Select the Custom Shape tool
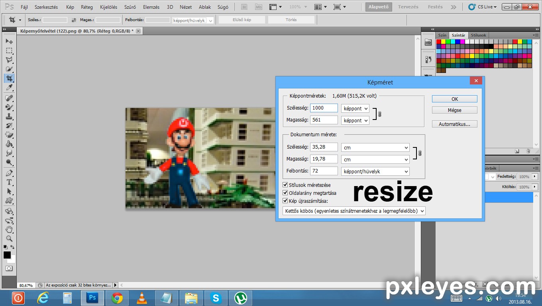 9,201
